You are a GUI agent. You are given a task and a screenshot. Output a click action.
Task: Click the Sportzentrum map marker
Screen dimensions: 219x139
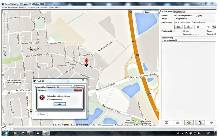[x=146, y=119]
